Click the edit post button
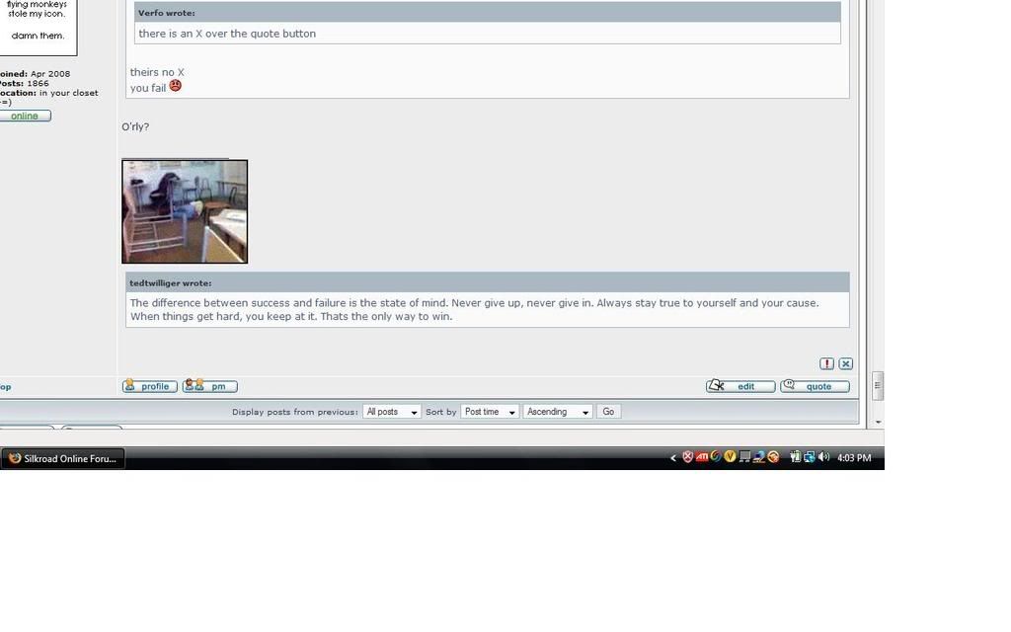The height and width of the screenshot is (632, 1011). pos(739,386)
